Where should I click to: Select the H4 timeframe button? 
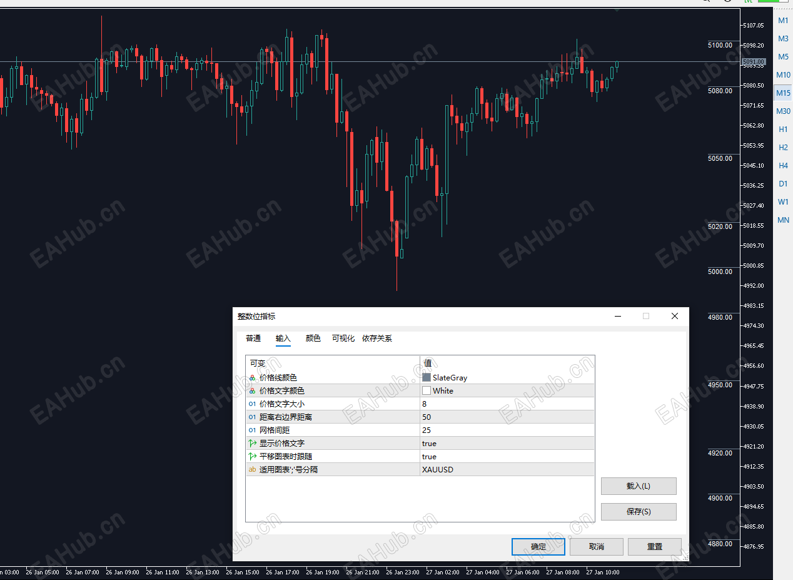coord(783,166)
